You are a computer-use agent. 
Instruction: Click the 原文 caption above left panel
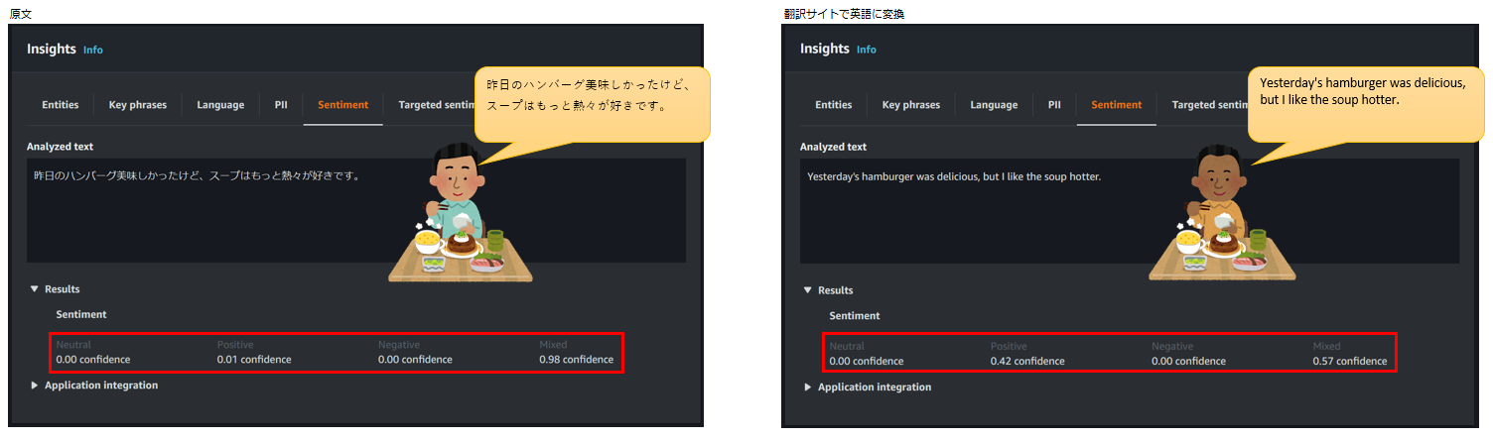(21, 14)
